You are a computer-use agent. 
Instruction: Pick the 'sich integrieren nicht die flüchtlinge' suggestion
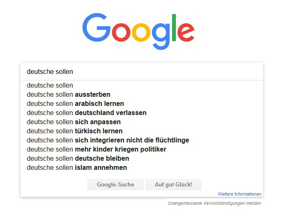(x=108, y=140)
